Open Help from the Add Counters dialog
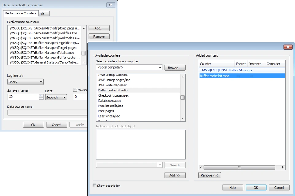The image size is (295, 196). (233, 187)
